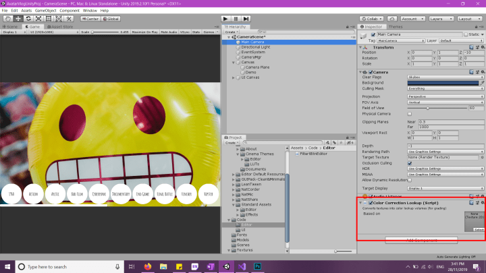
Task: Expand the UI Canvas hierarchy item
Action: [x=232, y=79]
